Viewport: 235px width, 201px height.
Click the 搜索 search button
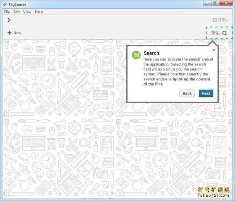pos(219,33)
